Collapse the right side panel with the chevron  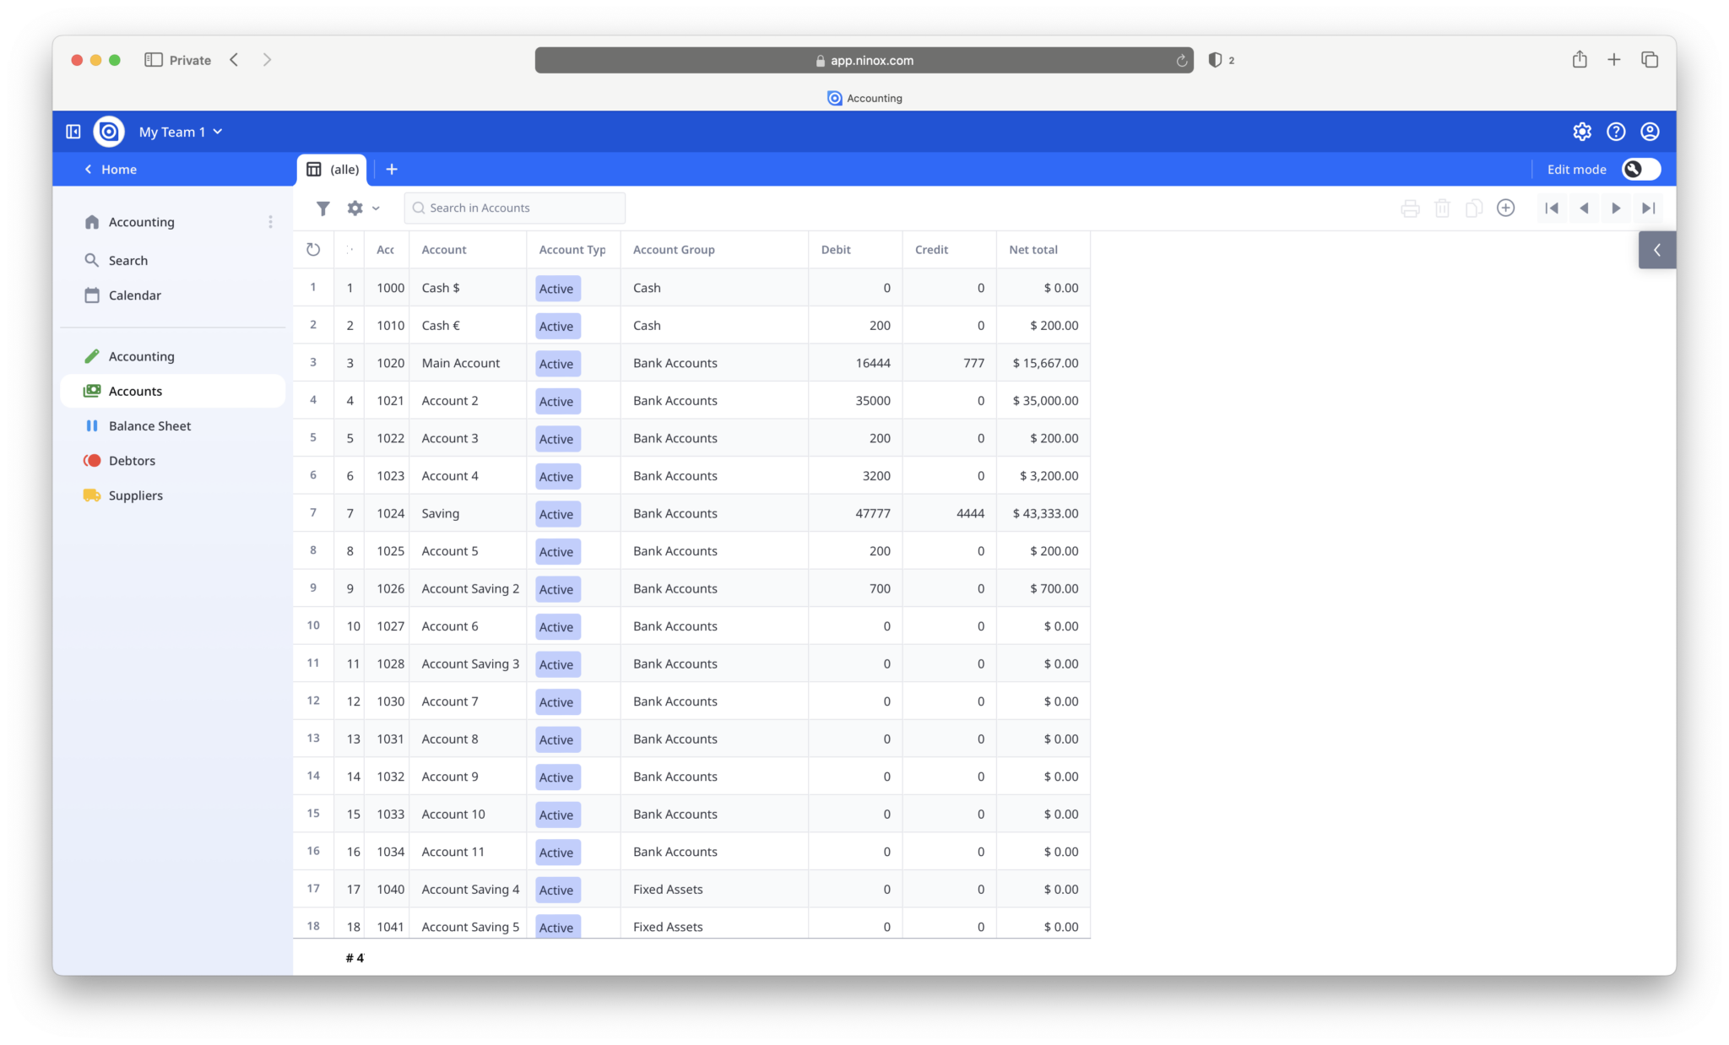(x=1656, y=250)
